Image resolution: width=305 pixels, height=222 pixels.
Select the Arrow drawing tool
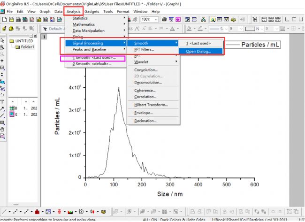[x=2, y=109]
